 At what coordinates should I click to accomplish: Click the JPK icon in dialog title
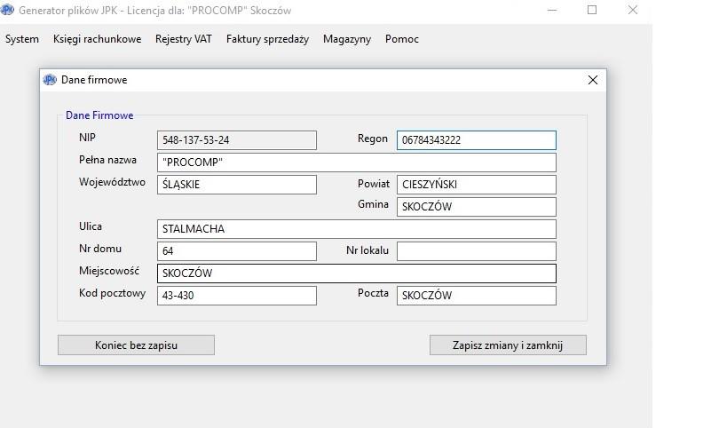coord(50,80)
